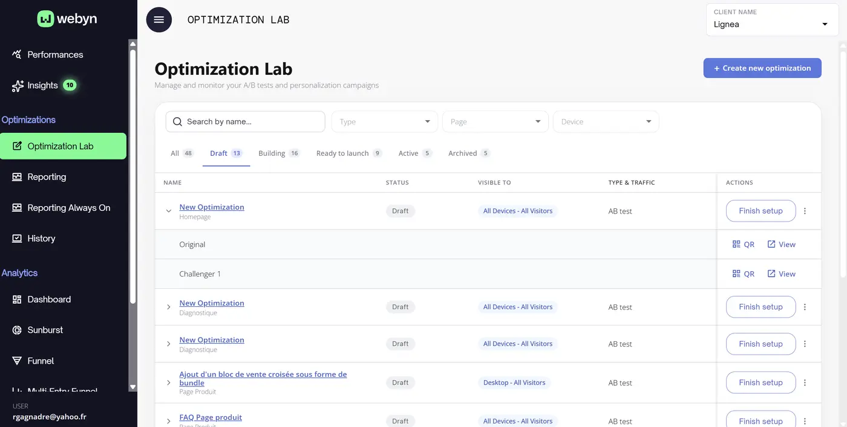Screen dimensions: 847x427
Task: Click the Insights badge showing 10
Action: pyautogui.click(x=70, y=85)
